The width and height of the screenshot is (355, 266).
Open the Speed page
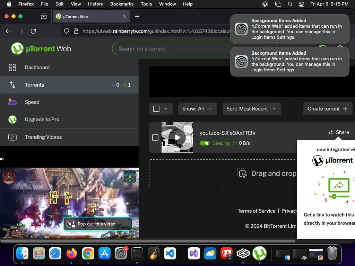point(69,102)
